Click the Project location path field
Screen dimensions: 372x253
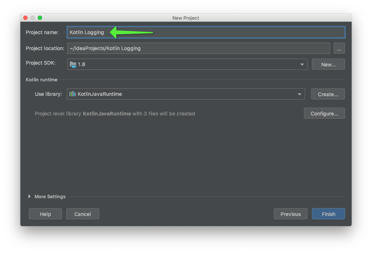(x=198, y=48)
